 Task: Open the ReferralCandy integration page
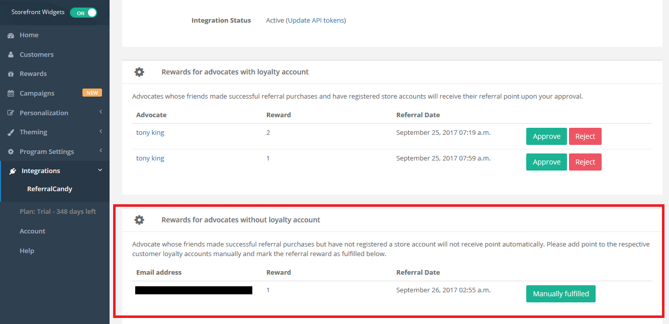[x=50, y=189]
